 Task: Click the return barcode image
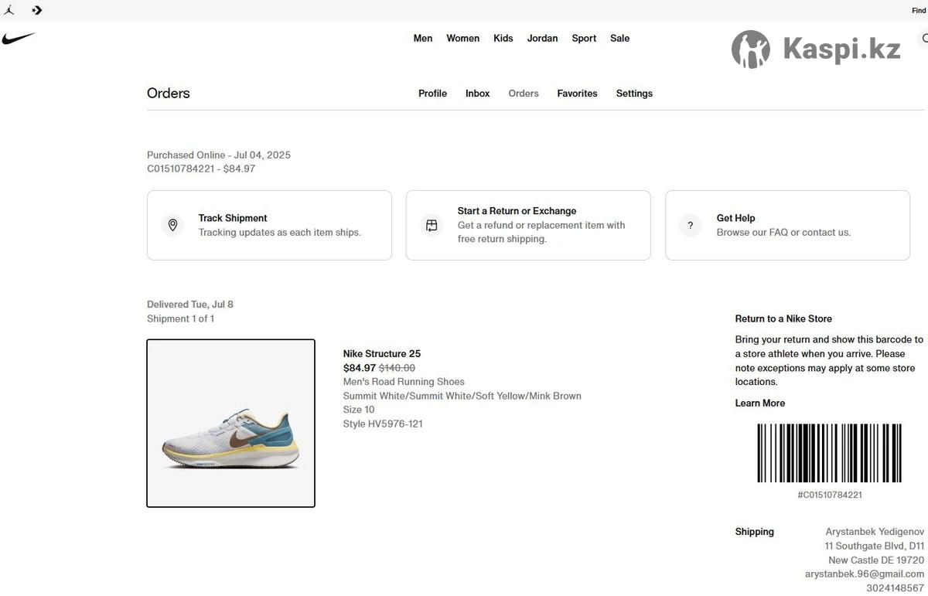click(830, 453)
